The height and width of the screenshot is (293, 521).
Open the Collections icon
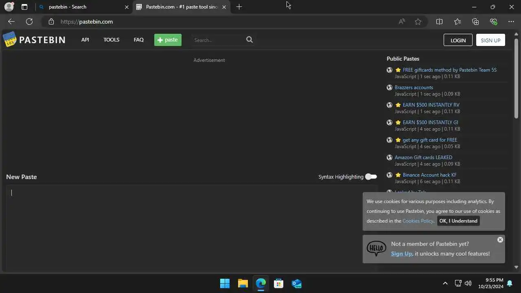coord(475,22)
